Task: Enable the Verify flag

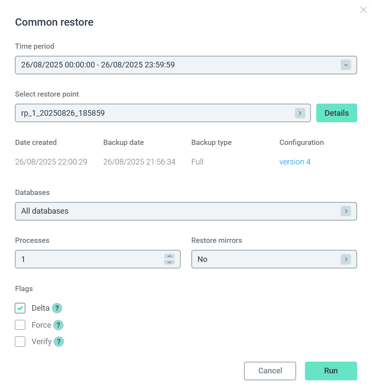Action: [20, 342]
